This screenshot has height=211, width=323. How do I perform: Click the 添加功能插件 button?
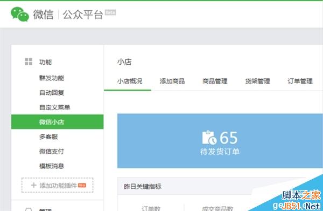pyautogui.click(x=57, y=185)
